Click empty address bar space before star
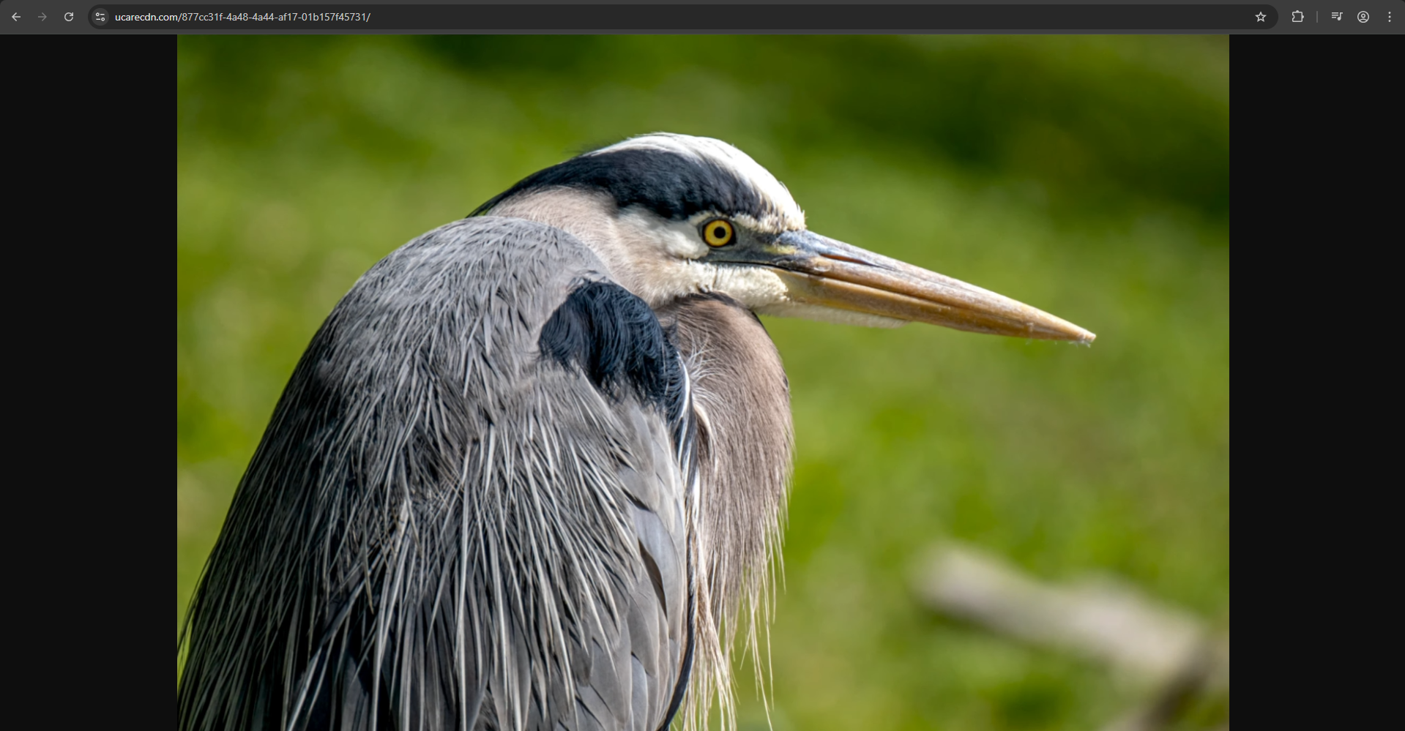Viewport: 1405px width, 731px height. click(805, 17)
